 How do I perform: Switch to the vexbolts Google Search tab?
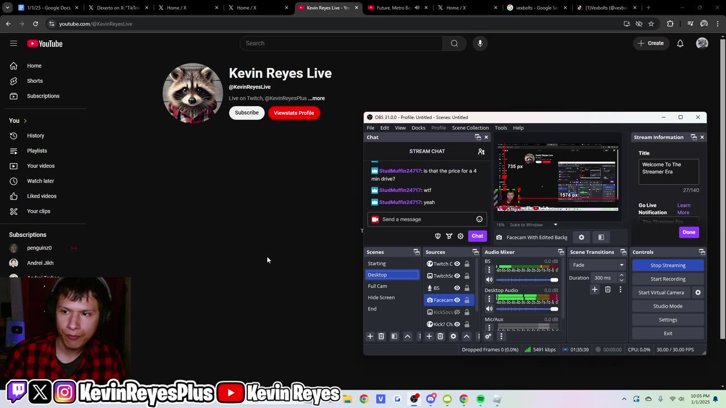[x=535, y=8]
